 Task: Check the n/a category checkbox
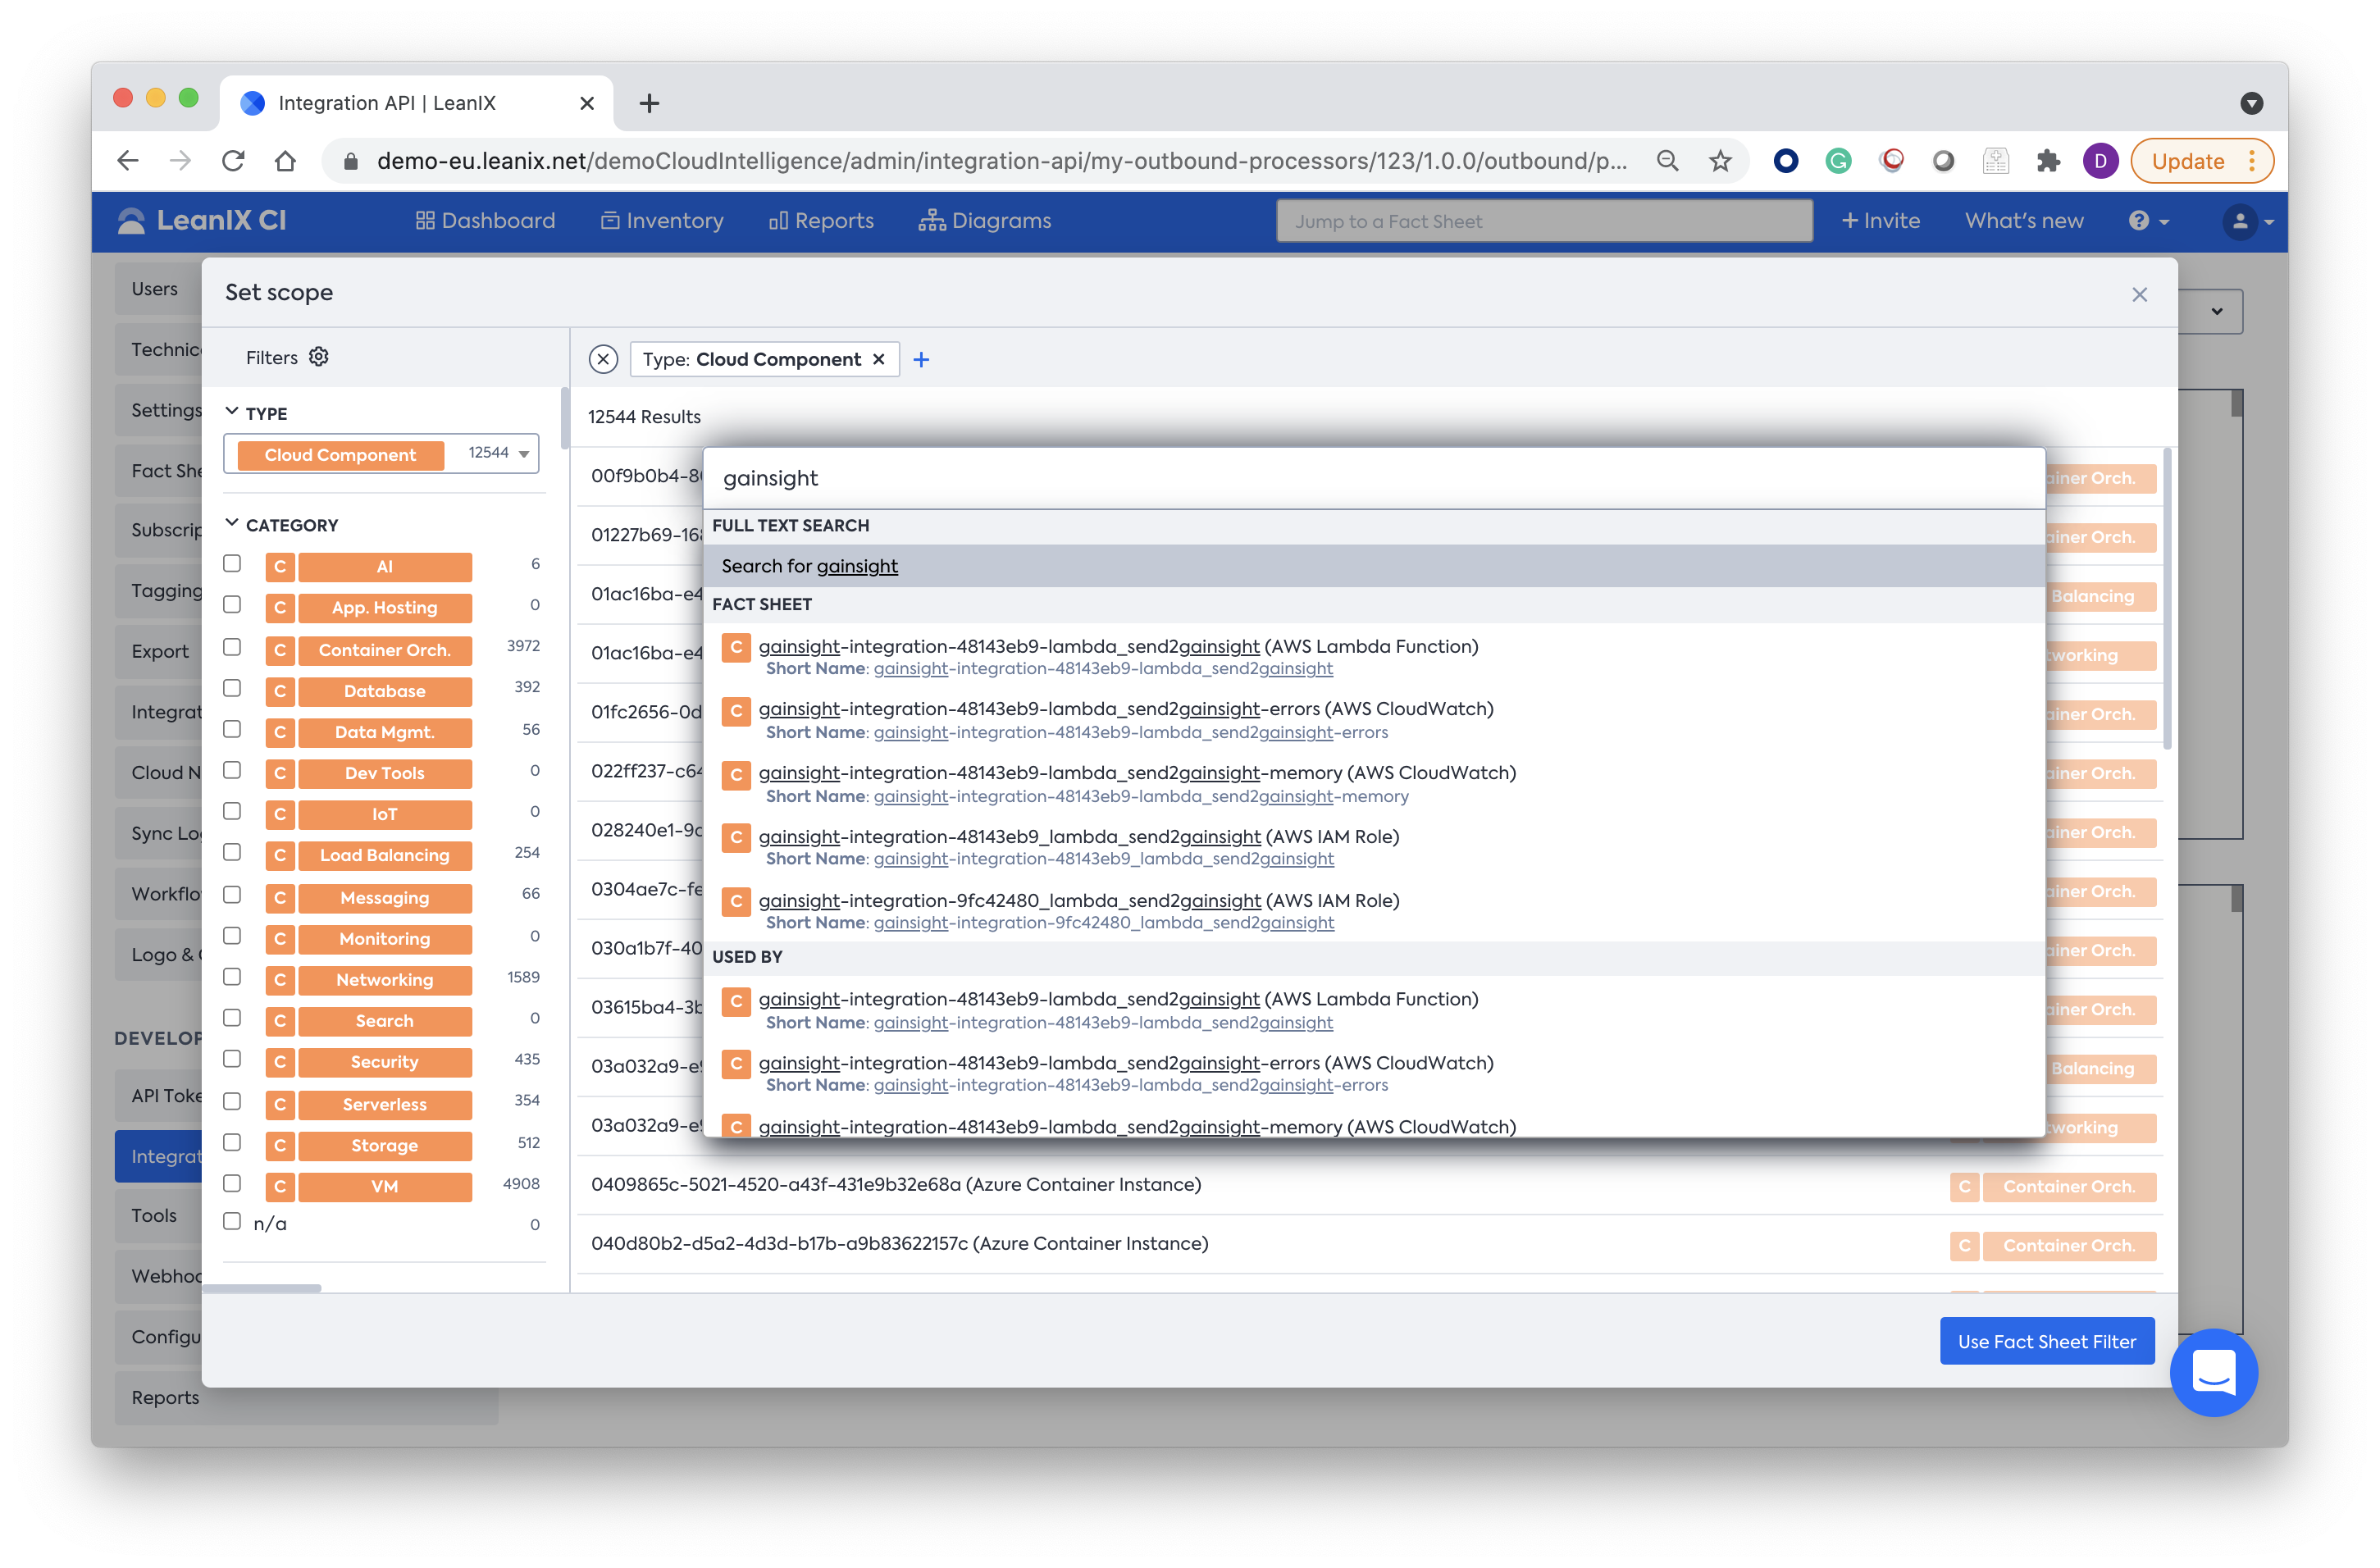[232, 1221]
